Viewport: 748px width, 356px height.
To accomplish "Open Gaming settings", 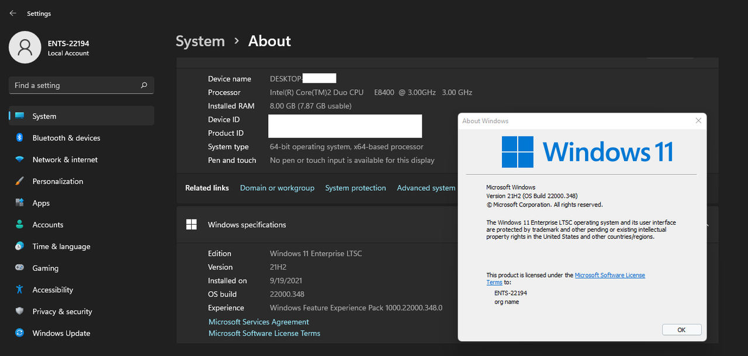I will coord(81,268).
